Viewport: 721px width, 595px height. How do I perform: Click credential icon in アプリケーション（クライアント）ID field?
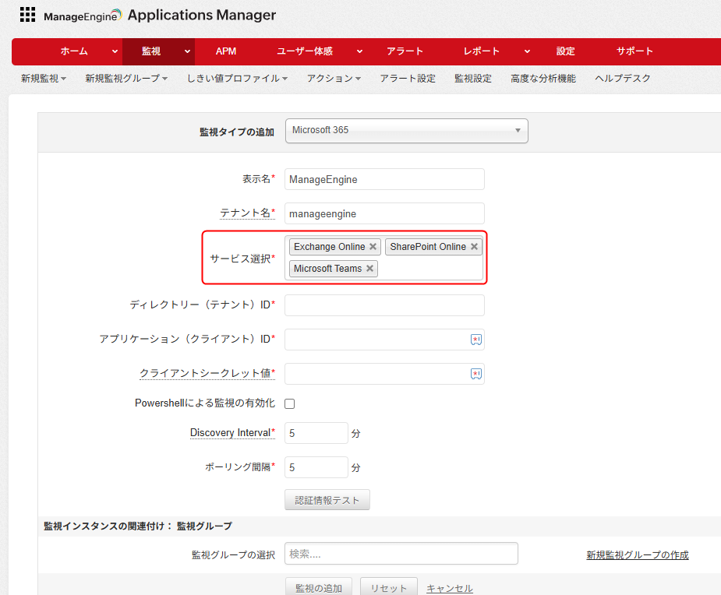click(475, 340)
